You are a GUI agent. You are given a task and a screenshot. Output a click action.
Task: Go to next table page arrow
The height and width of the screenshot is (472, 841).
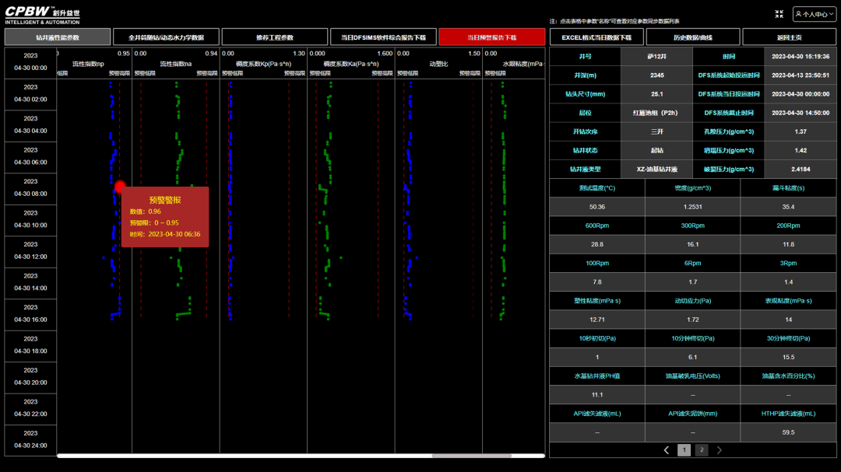point(720,450)
